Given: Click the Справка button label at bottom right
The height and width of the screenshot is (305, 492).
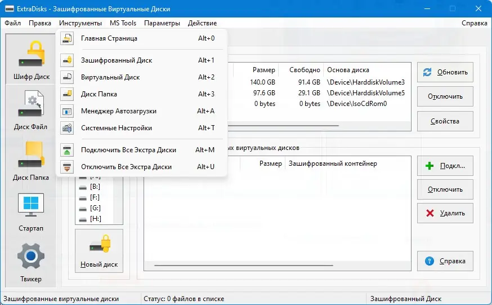Looking at the screenshot, I should pyautogui.click(x=453, y=261).
